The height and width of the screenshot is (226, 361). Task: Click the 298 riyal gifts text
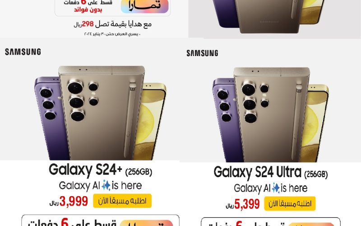tap(112, 24)
